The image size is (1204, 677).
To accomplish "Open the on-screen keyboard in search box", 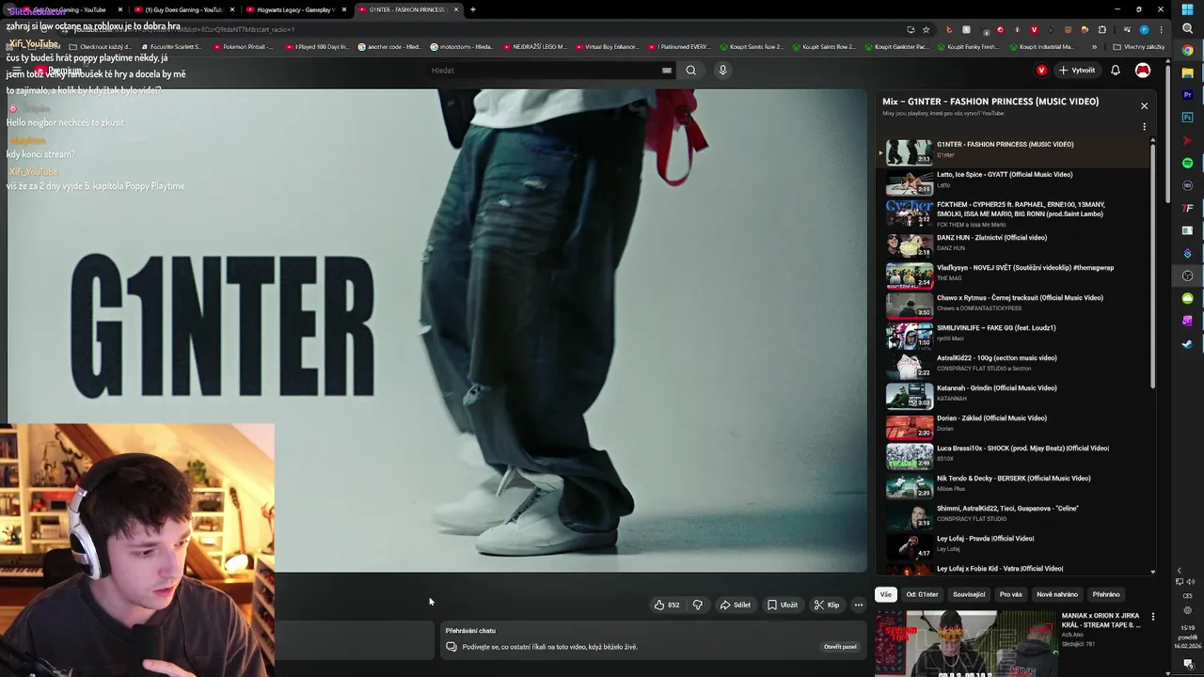I will [x=667, y=71].
